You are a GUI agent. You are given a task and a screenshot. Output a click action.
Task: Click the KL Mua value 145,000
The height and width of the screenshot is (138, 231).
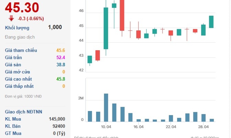(x=57, y=119)
